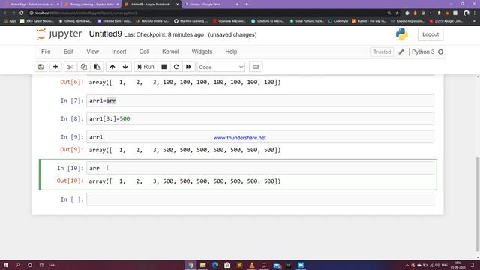The width and height of the screenshot is (480, 270).
Task: Click the Python logo icon
Action: [x=402, y=34]
